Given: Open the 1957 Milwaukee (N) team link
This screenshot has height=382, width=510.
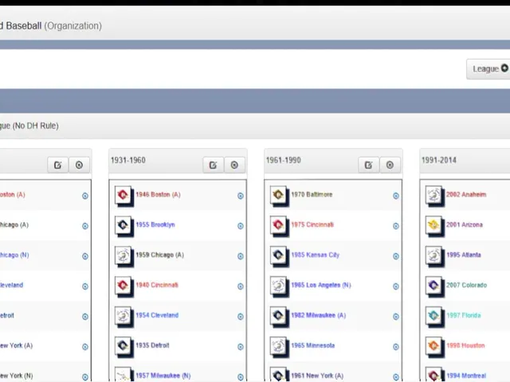Looking at the screenshot, I should 163,376.
